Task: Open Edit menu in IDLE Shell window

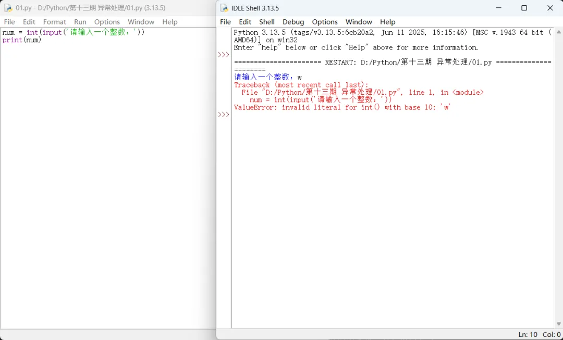Action: [x=245, y=22]
